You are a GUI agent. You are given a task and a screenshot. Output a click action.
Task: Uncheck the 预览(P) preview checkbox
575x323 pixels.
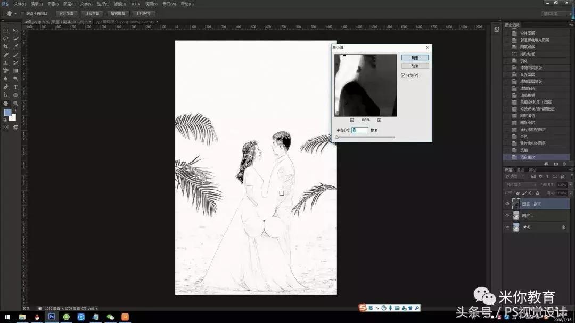(404, 75)
